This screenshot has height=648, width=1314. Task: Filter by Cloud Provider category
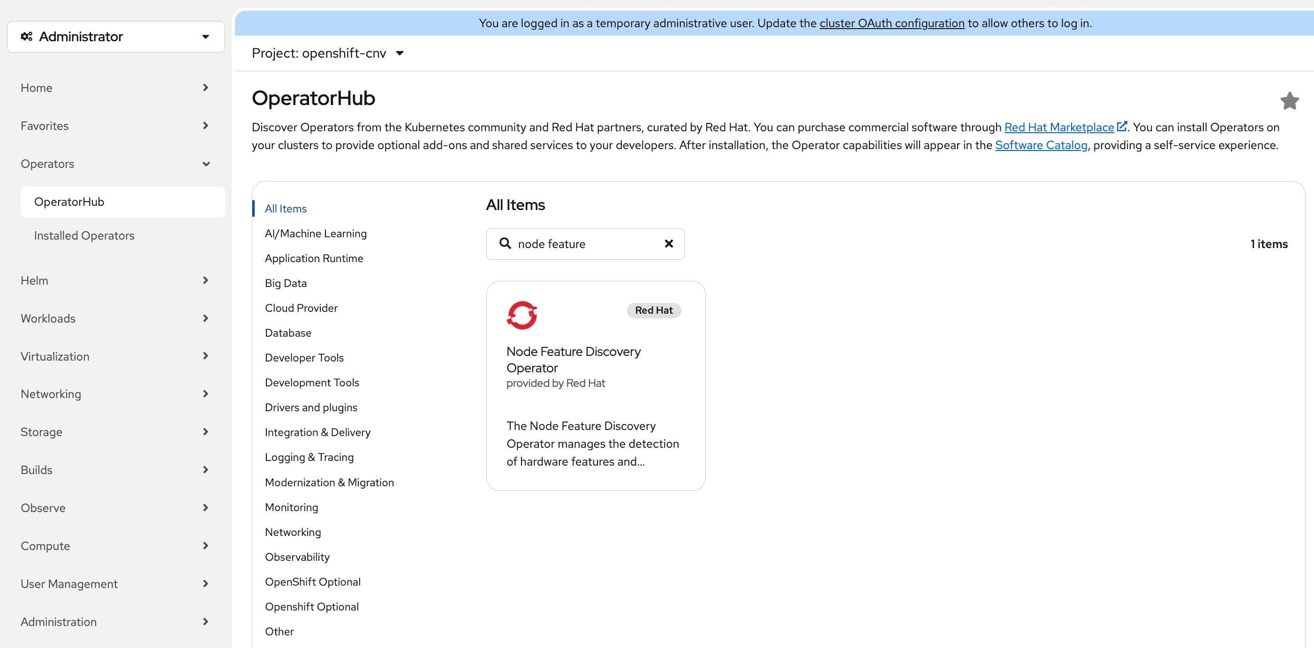[301, 308]
